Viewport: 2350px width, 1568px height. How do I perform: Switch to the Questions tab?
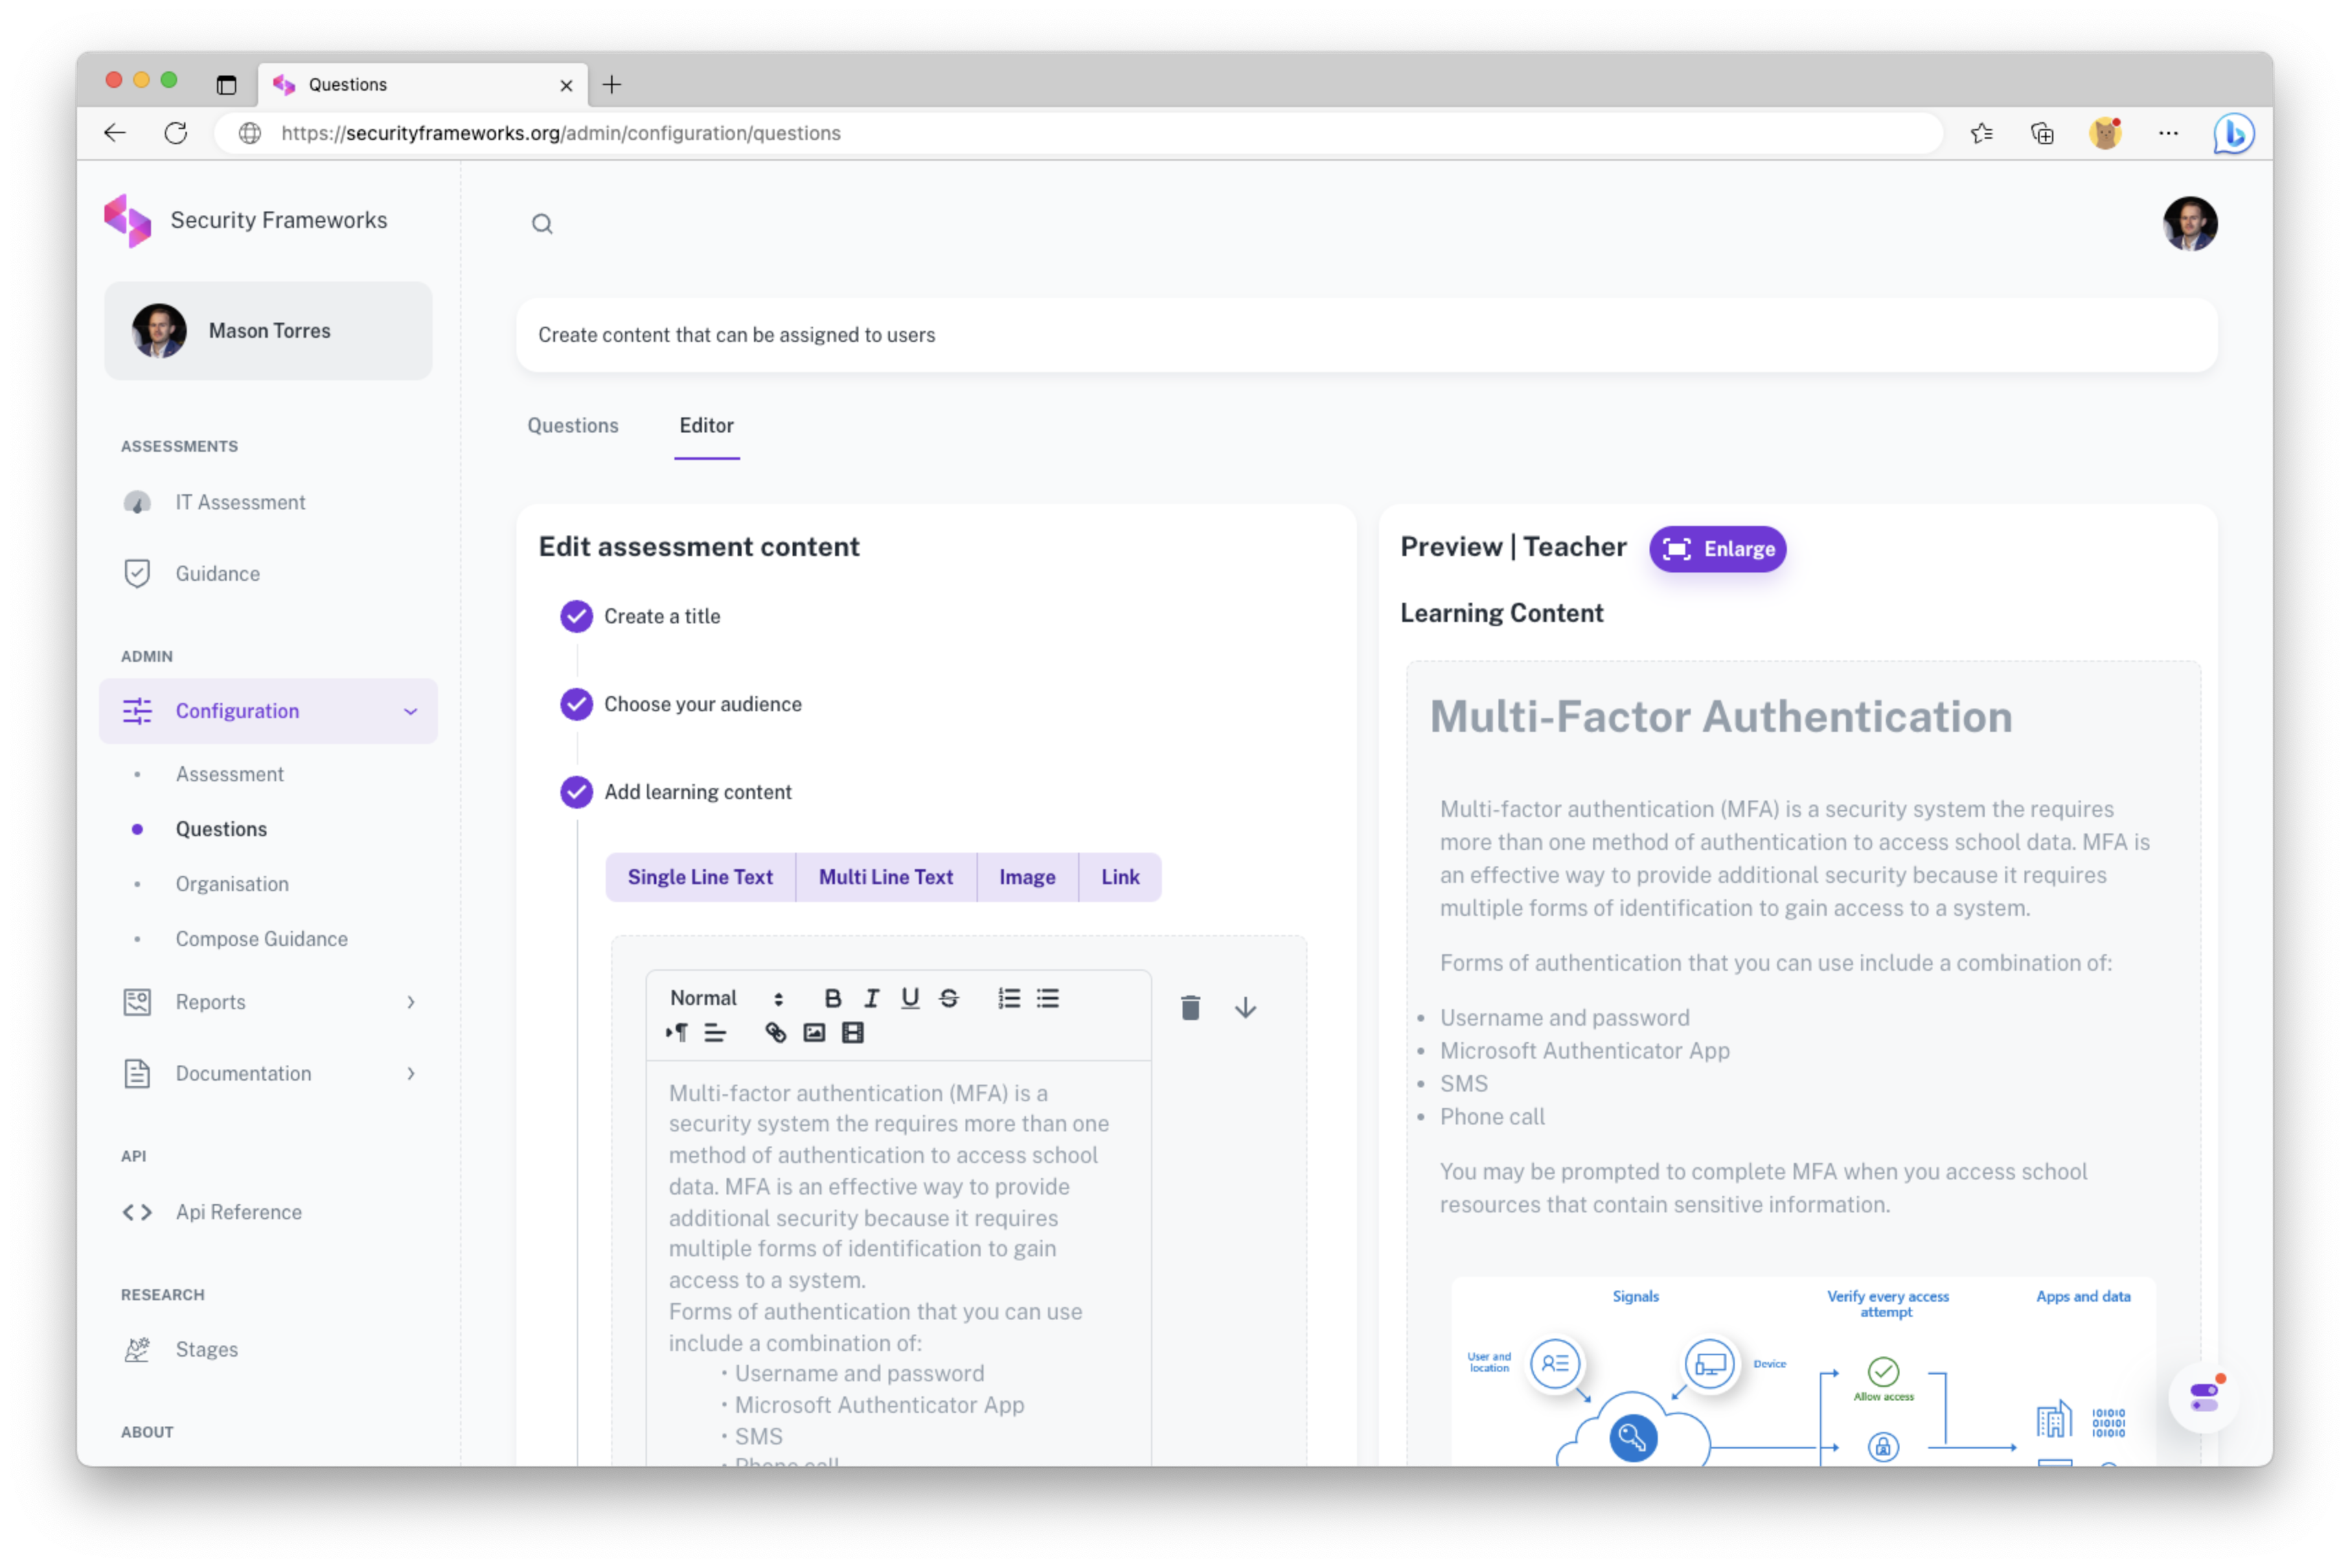573,426
